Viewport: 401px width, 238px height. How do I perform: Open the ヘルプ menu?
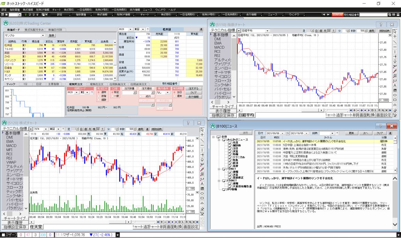[172, 10]
